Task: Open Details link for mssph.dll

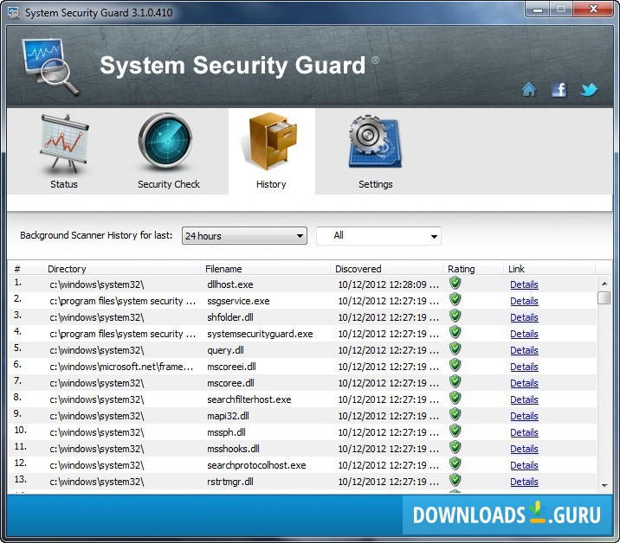Action: (524, 432)
